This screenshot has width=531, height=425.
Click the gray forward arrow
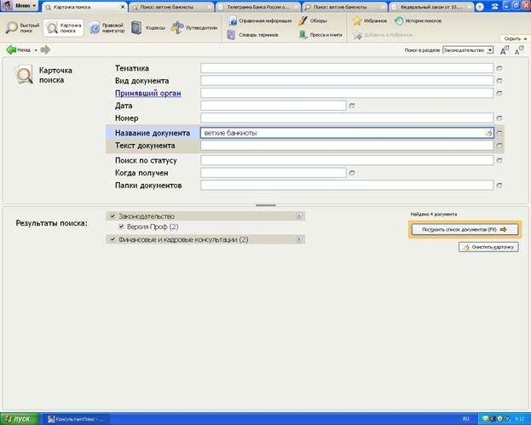point(45,49)
